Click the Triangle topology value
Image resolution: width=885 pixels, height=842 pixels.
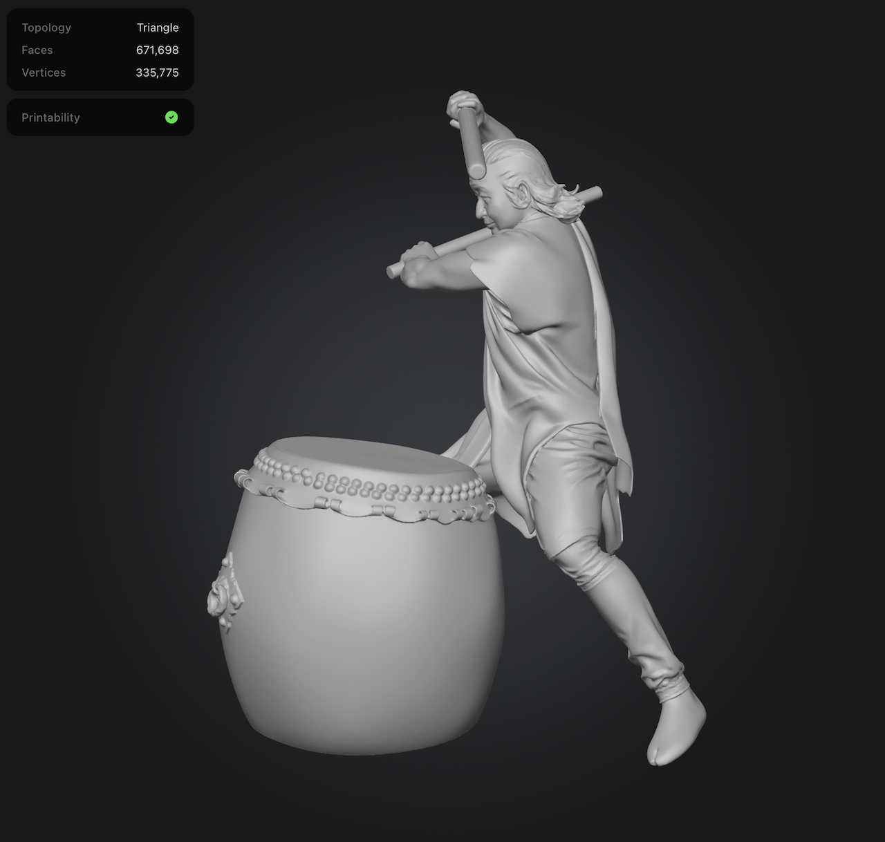(x=158, y=28)
